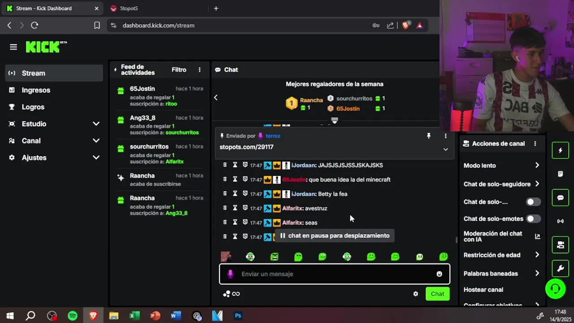Open the emoji picker in message box
574x323 pixels.
pos(439,274)
